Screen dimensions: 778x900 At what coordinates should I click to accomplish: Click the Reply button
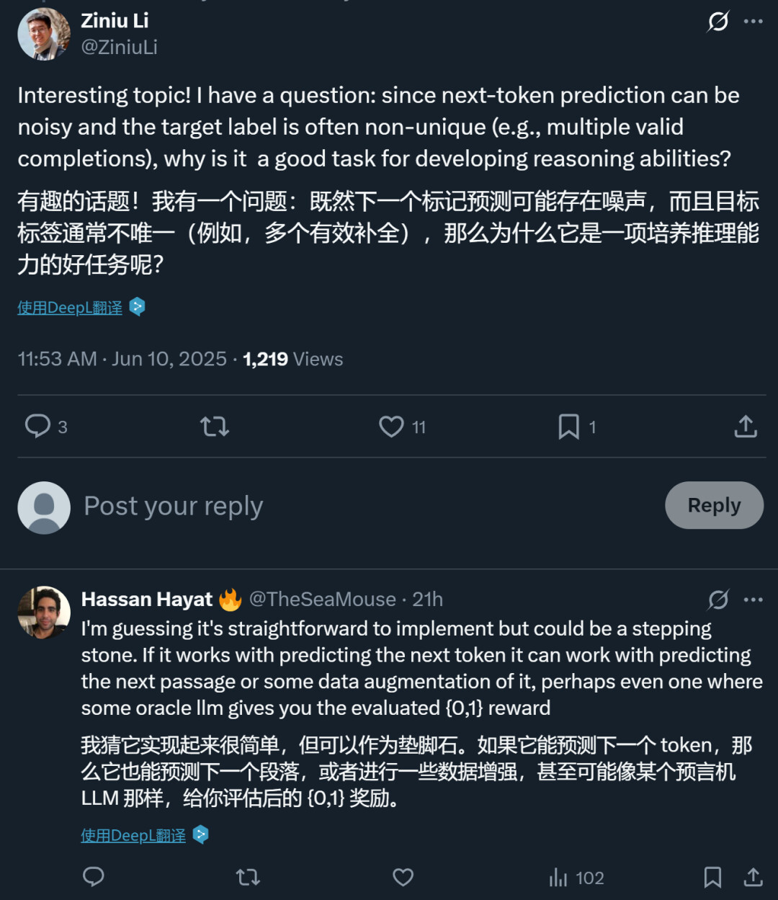tap(713, 505)
